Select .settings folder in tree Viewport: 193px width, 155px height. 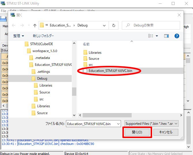[41, 72]
